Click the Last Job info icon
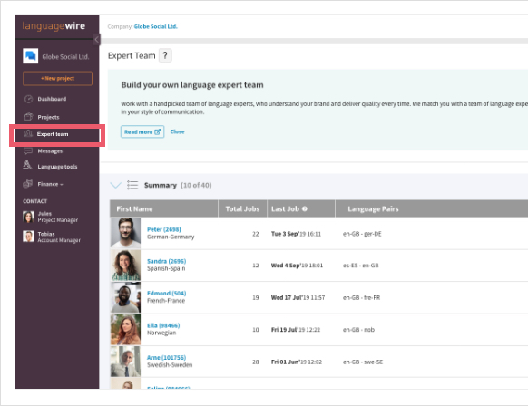Image resolution: width=528 pixels, height=406 pixels. pos(305,208)
